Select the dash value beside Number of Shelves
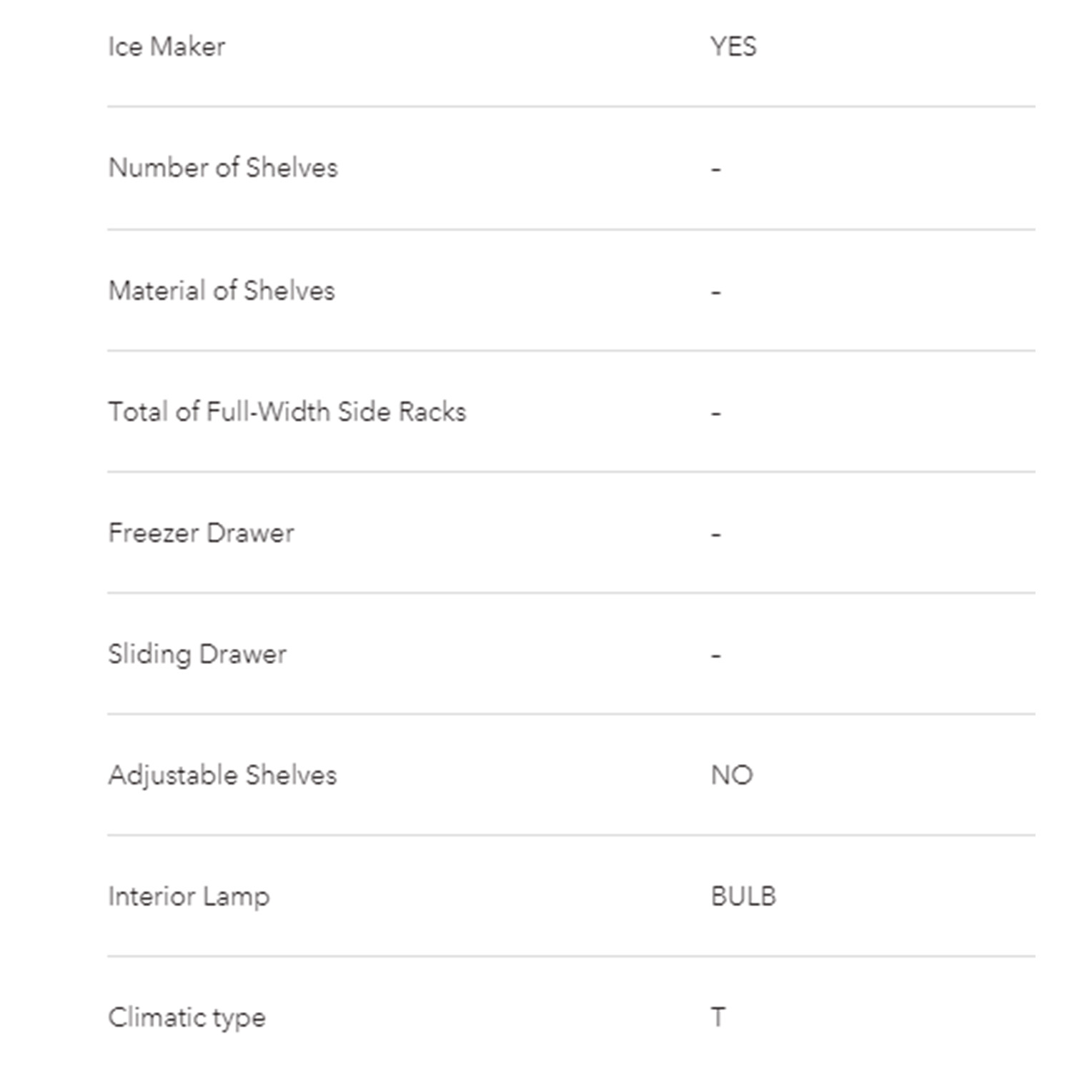Viewport: 1072px width, 1072px height. [x=716, y=170]
